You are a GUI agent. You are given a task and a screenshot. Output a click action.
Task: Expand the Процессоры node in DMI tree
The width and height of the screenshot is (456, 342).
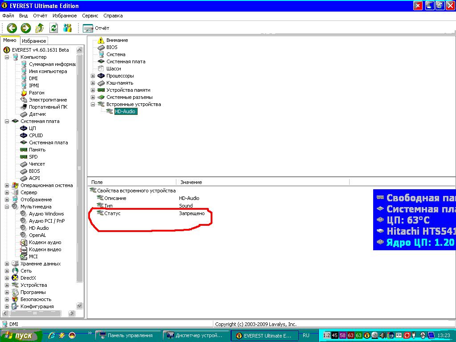pyautogui.click(x=93, y=76)
